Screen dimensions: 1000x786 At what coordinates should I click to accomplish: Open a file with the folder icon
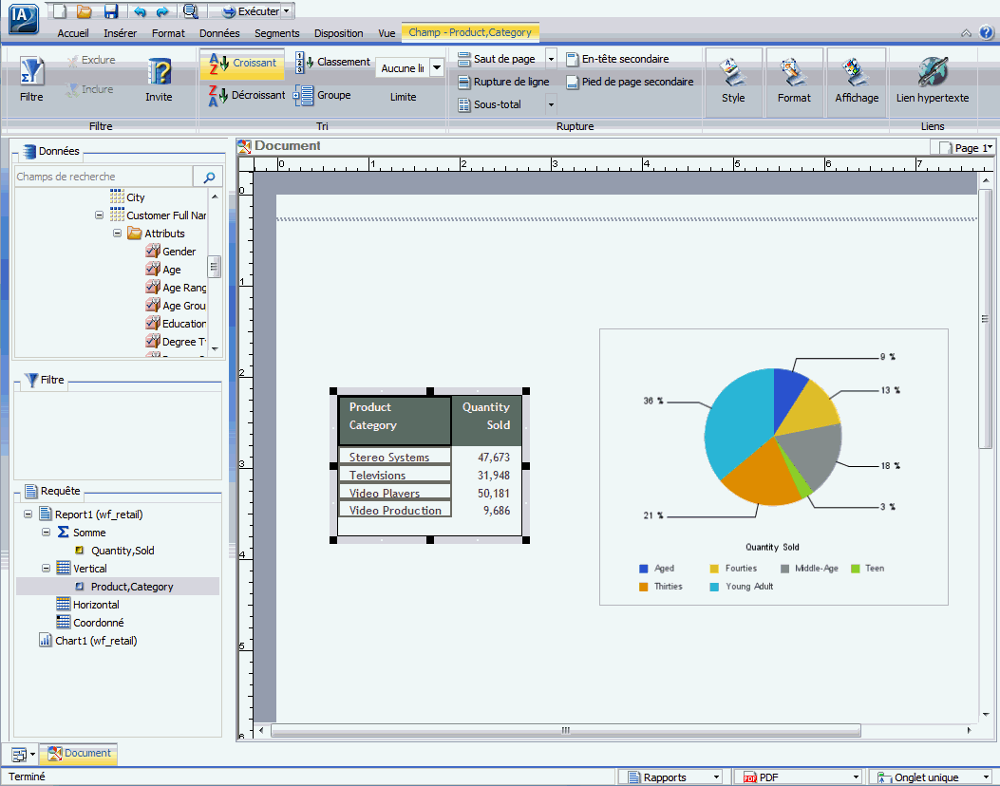tap(85, 10)
